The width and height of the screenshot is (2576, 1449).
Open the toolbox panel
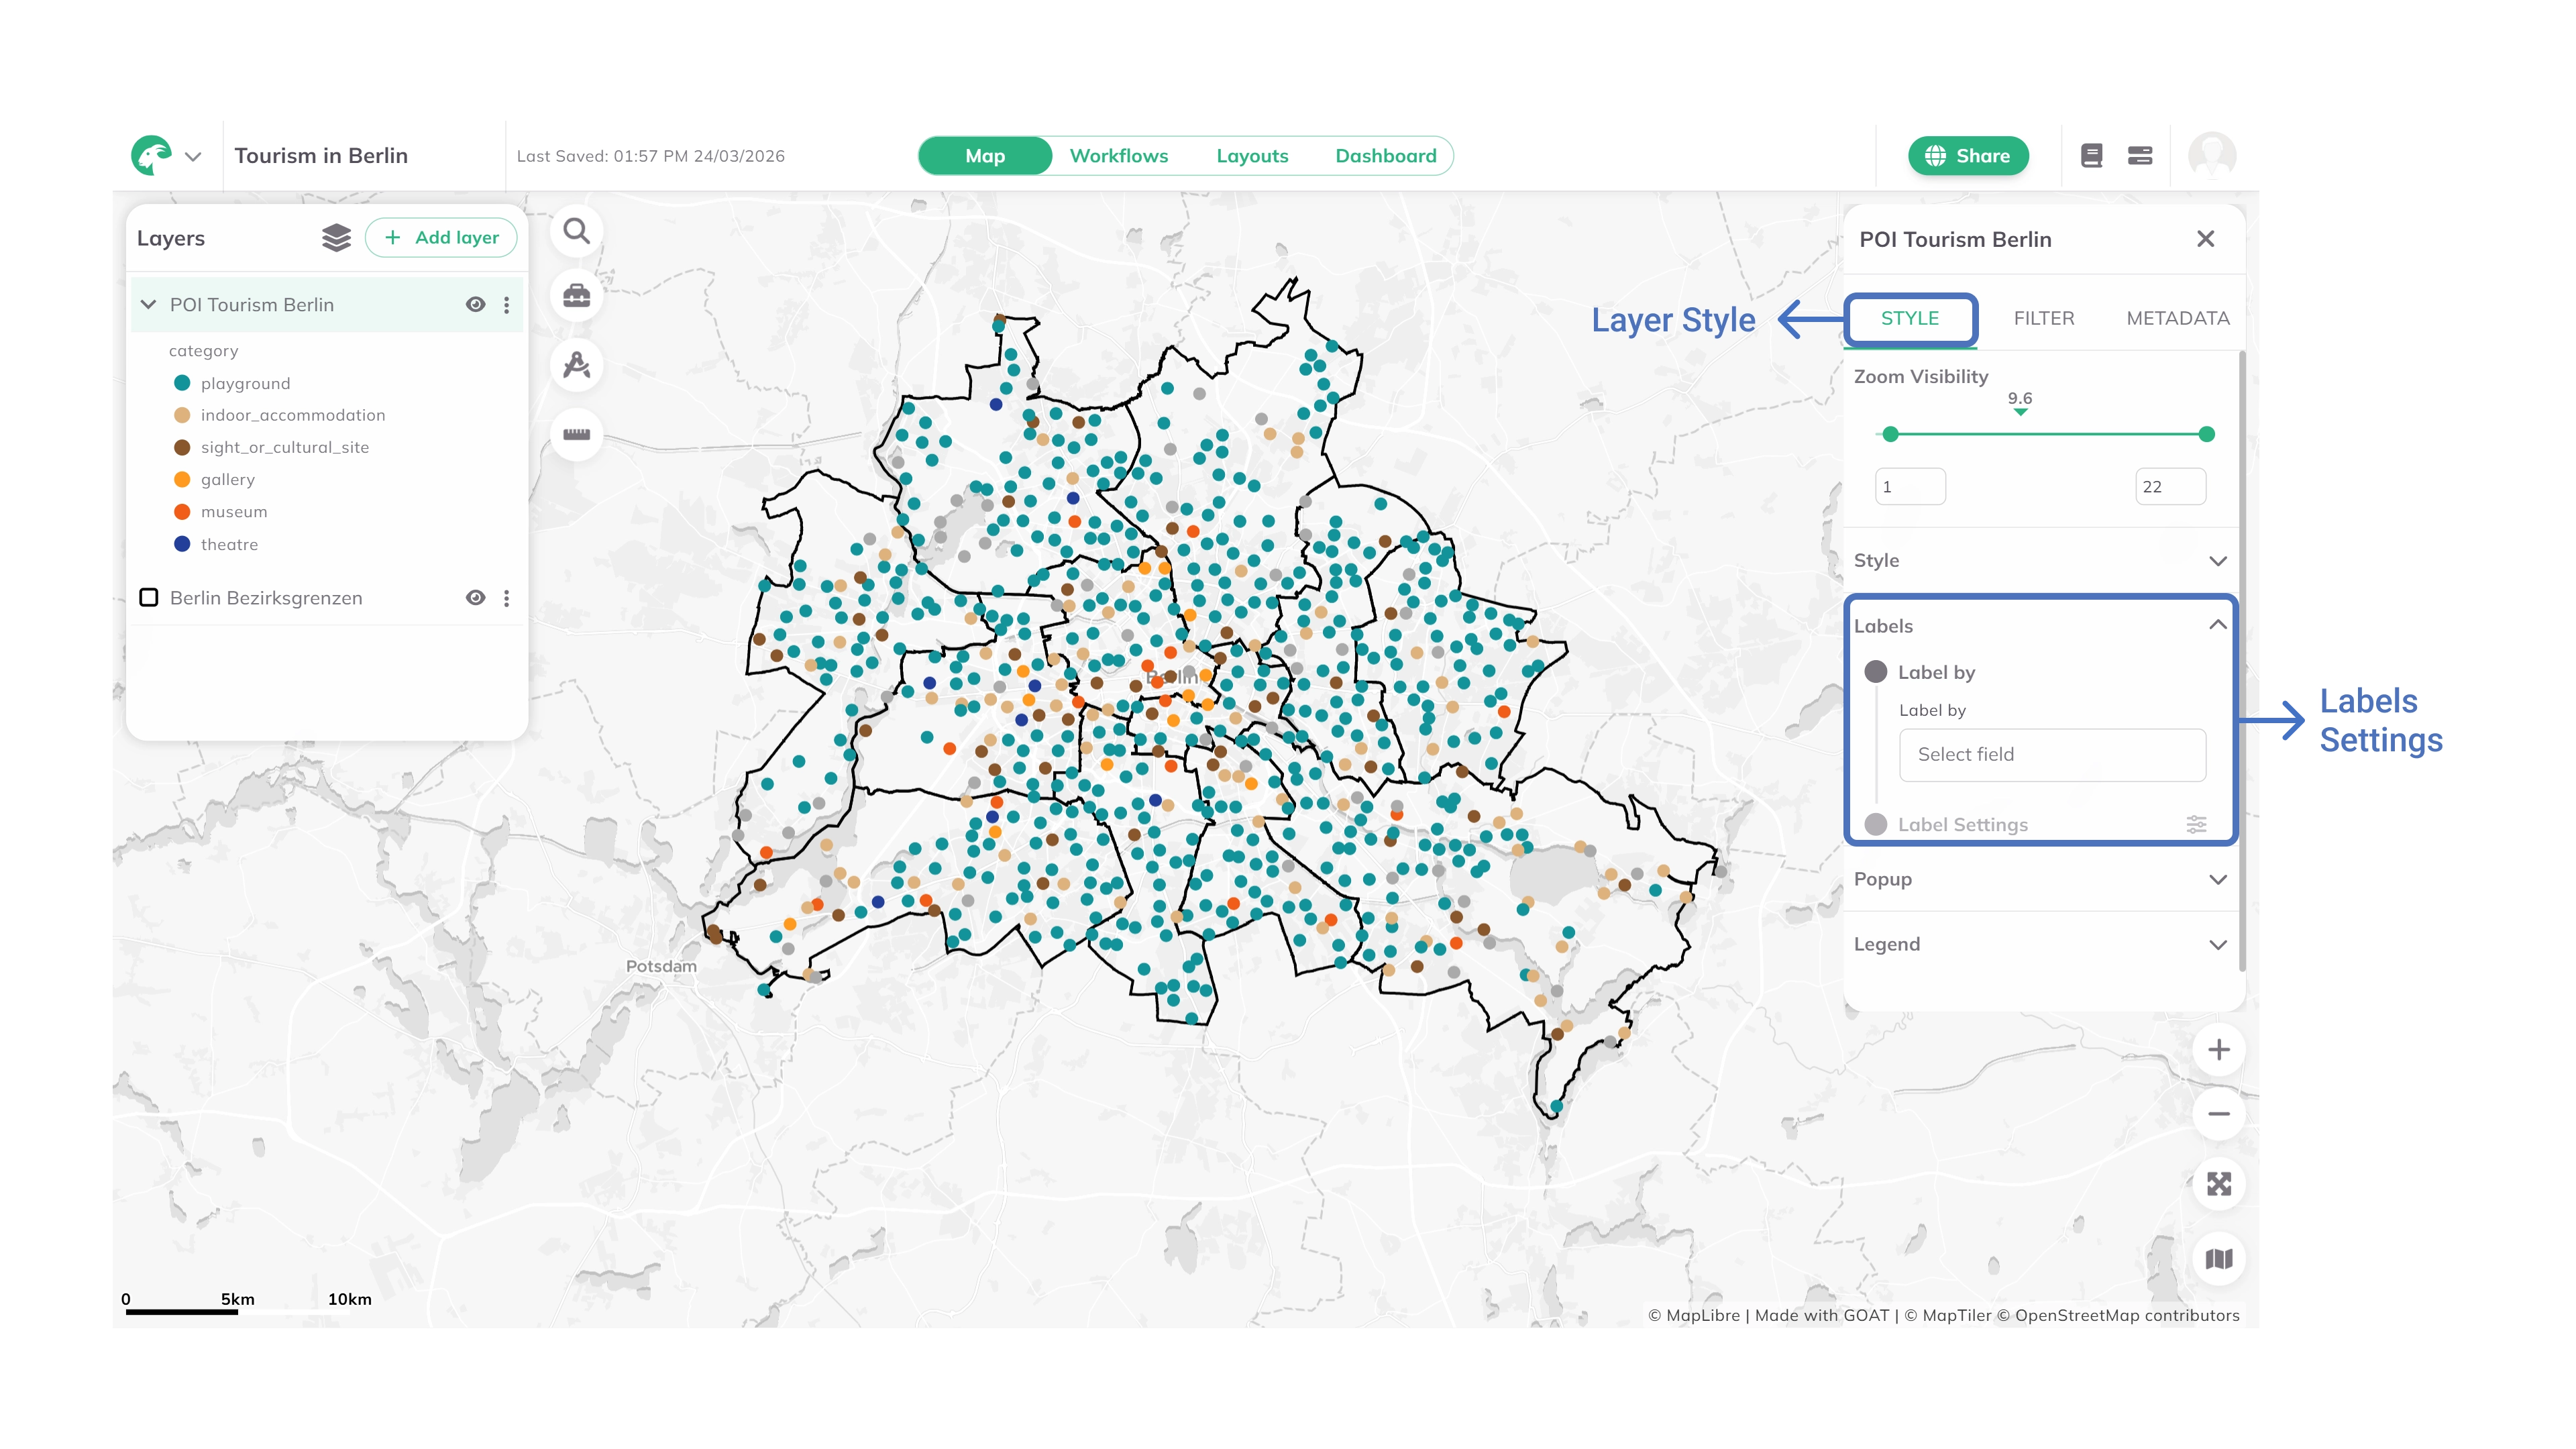577,296
